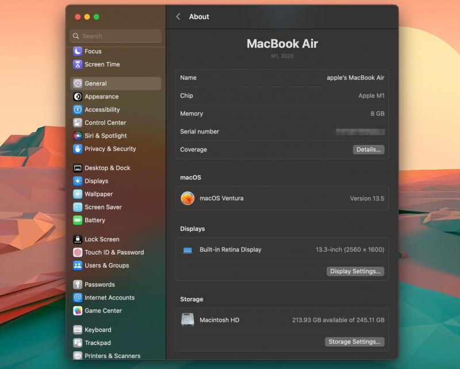Screen dimensions: 460x369
Task: Click the large "MacBook Air" heading
Action: [282, 44]
